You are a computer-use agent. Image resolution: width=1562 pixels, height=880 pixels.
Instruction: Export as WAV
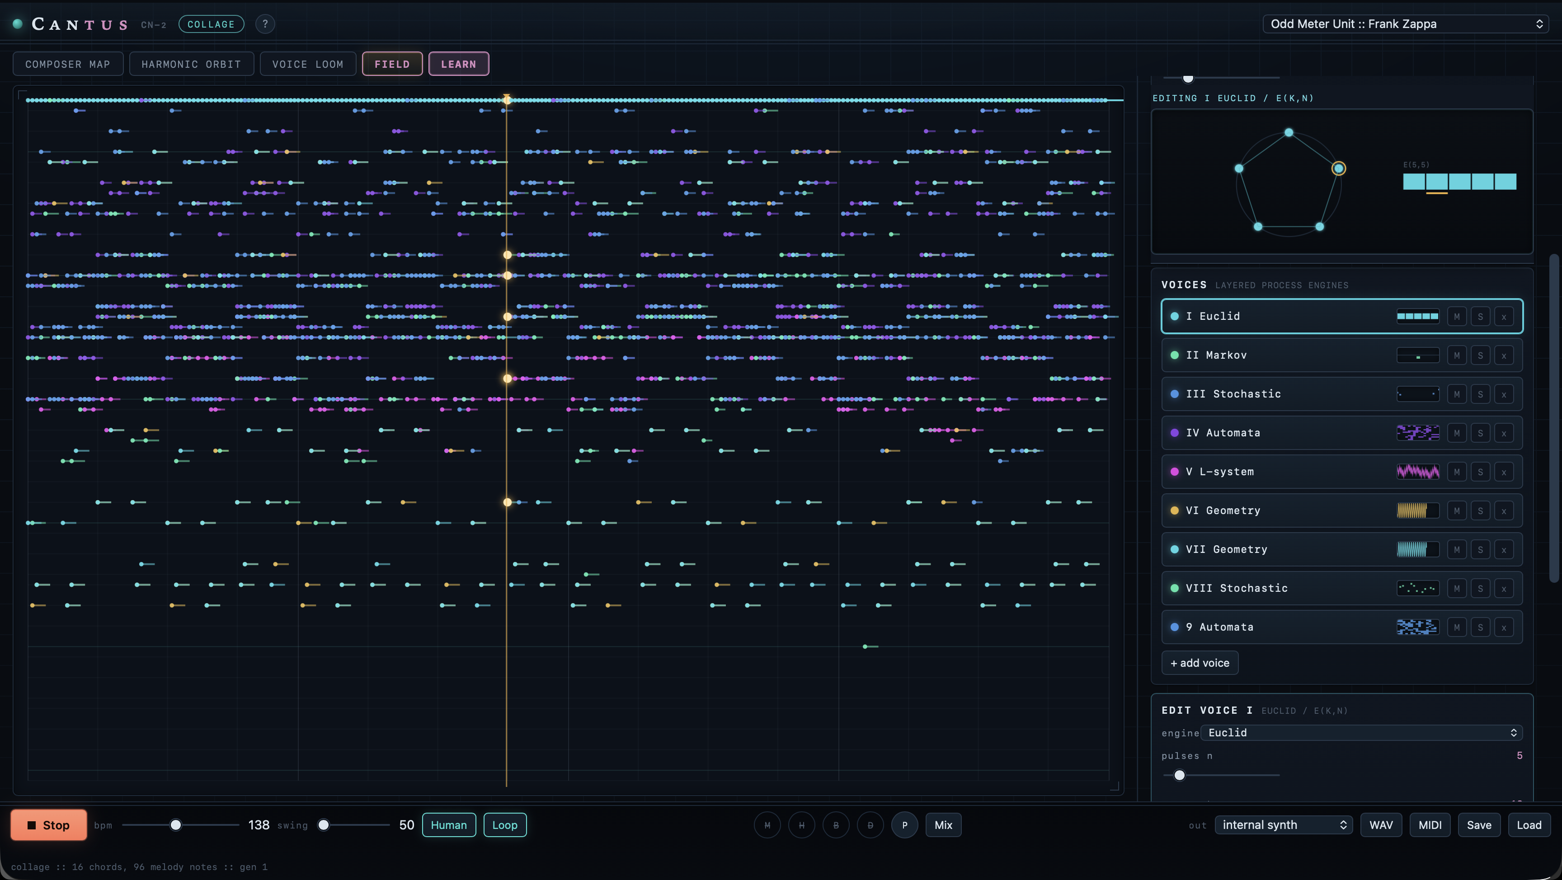(1381, 825)
